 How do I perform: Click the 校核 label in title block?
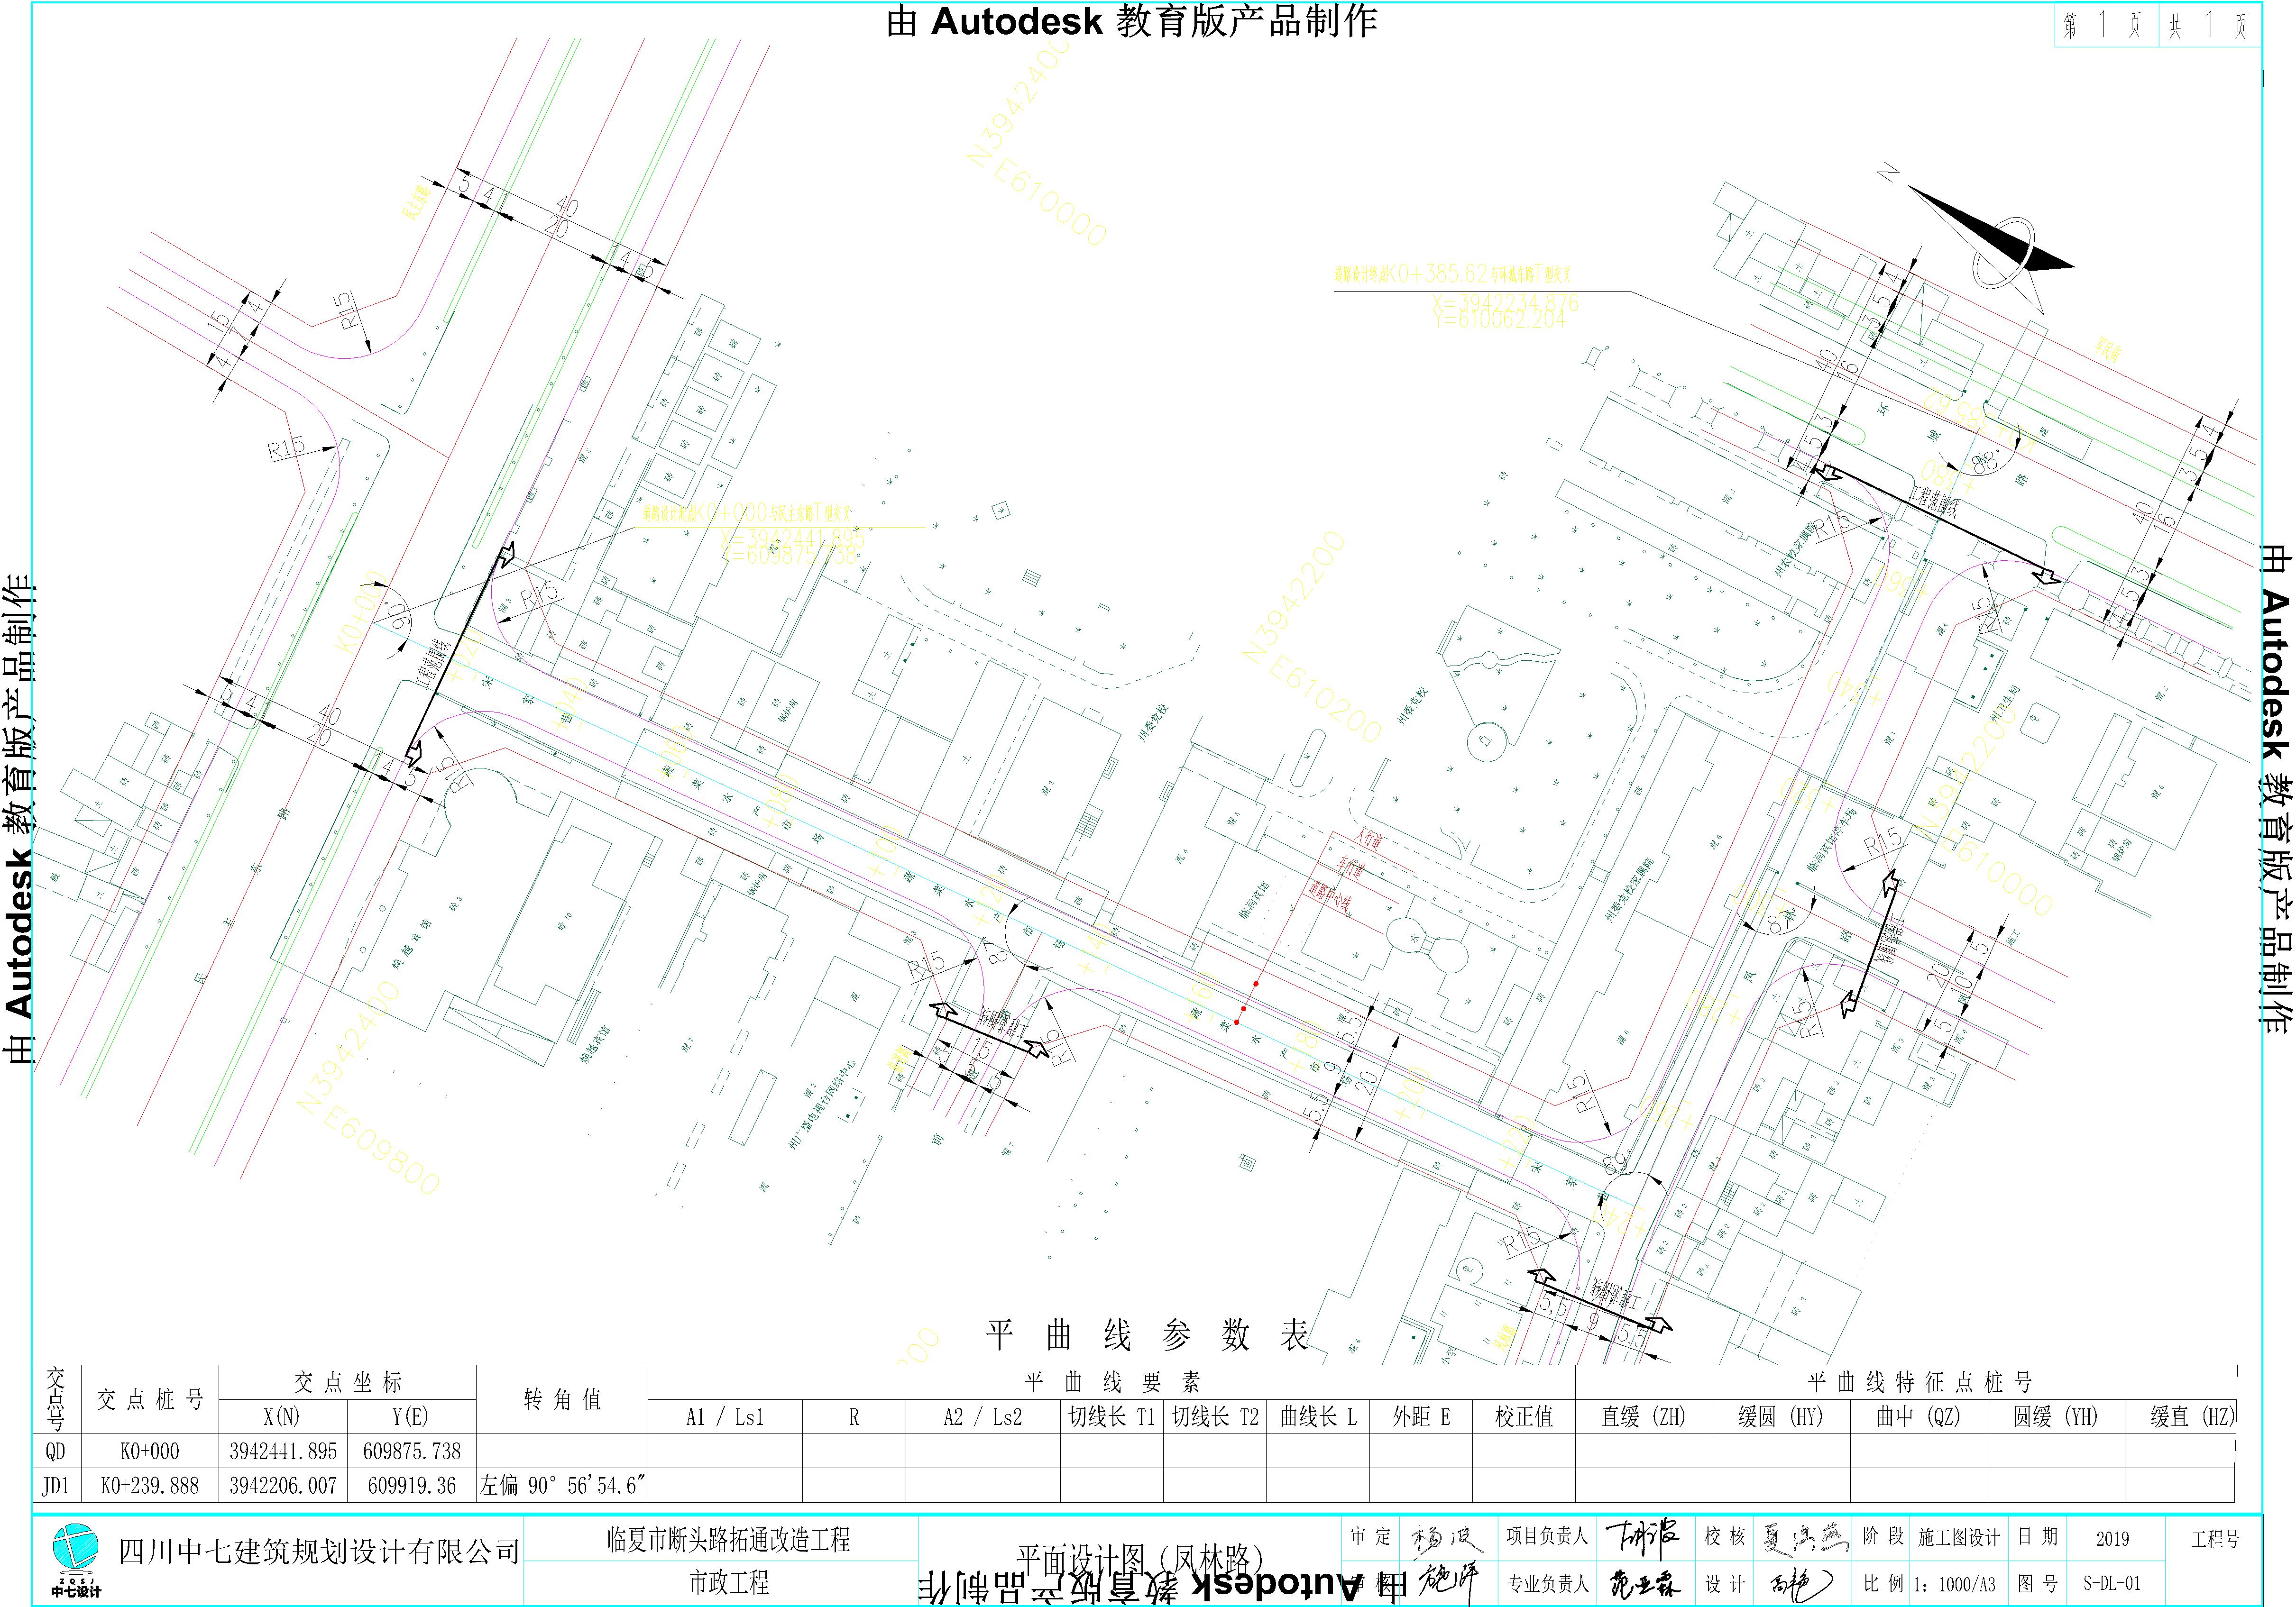pyautogui.click(x=1726, y=1536)
